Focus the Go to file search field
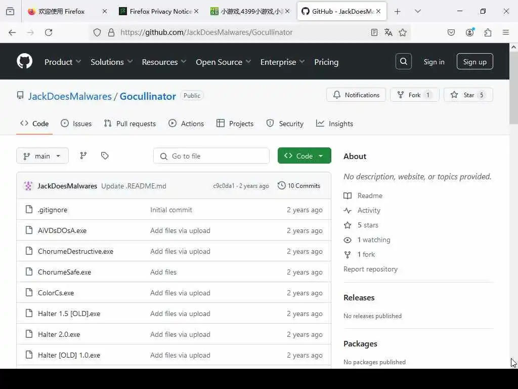This screenshot has width=518, height=389. click(211, 156)
